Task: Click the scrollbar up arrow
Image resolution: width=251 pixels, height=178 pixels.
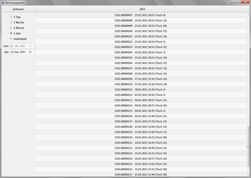Action: 248,14
